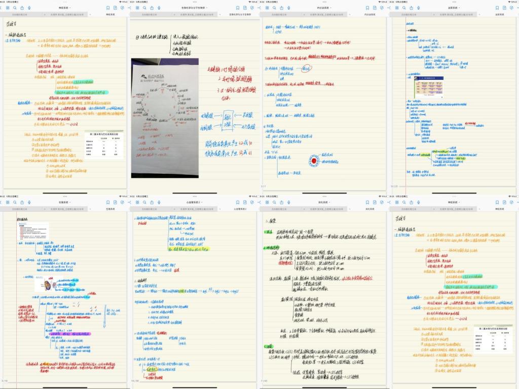Image resolution: width=519 pixels, height=389 pixels.
Task: Search inside the 消化系统 notebook
Action: [275, 203]
